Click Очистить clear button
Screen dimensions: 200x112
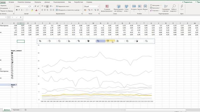pyautogui.click(x=155, y=11)
